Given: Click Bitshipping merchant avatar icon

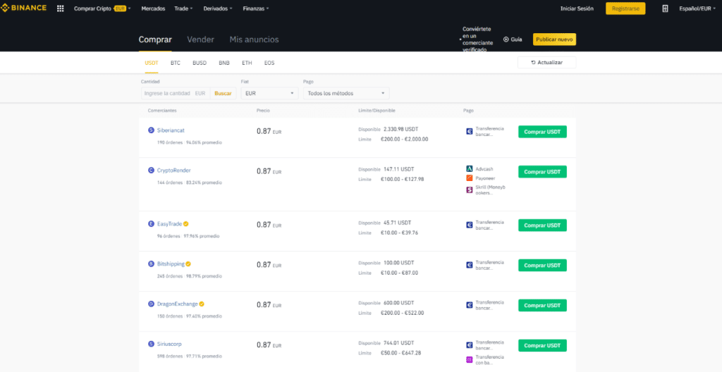Looking at the screenshot, I should click(151, 263).
